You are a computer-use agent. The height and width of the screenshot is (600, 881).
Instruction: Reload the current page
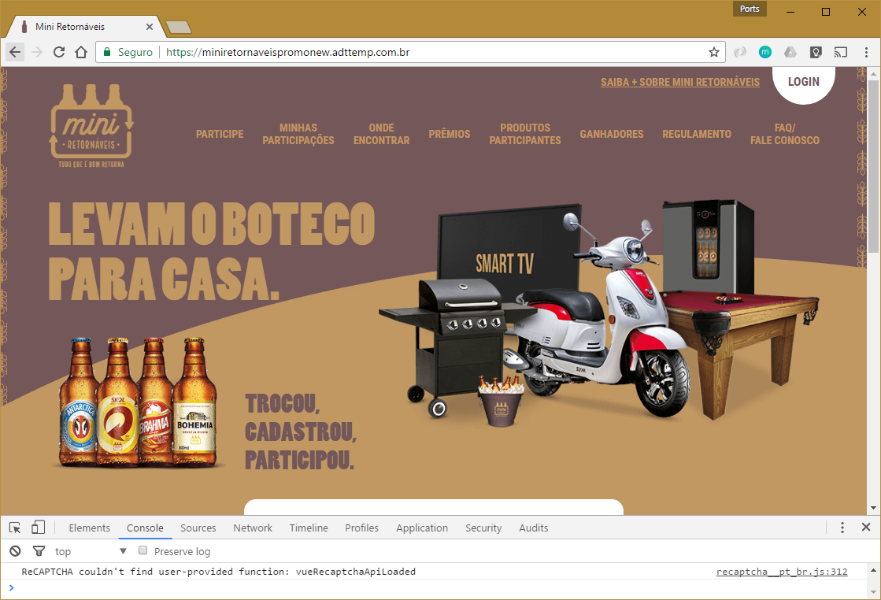[x=58, y=51]
